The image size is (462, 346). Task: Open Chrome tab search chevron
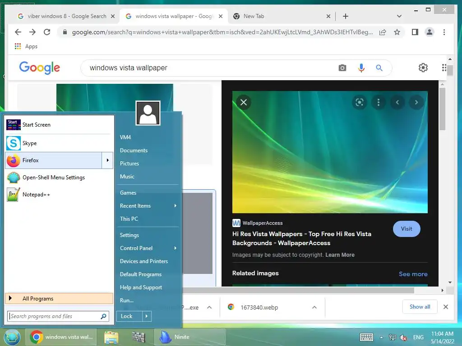point(399,16)
